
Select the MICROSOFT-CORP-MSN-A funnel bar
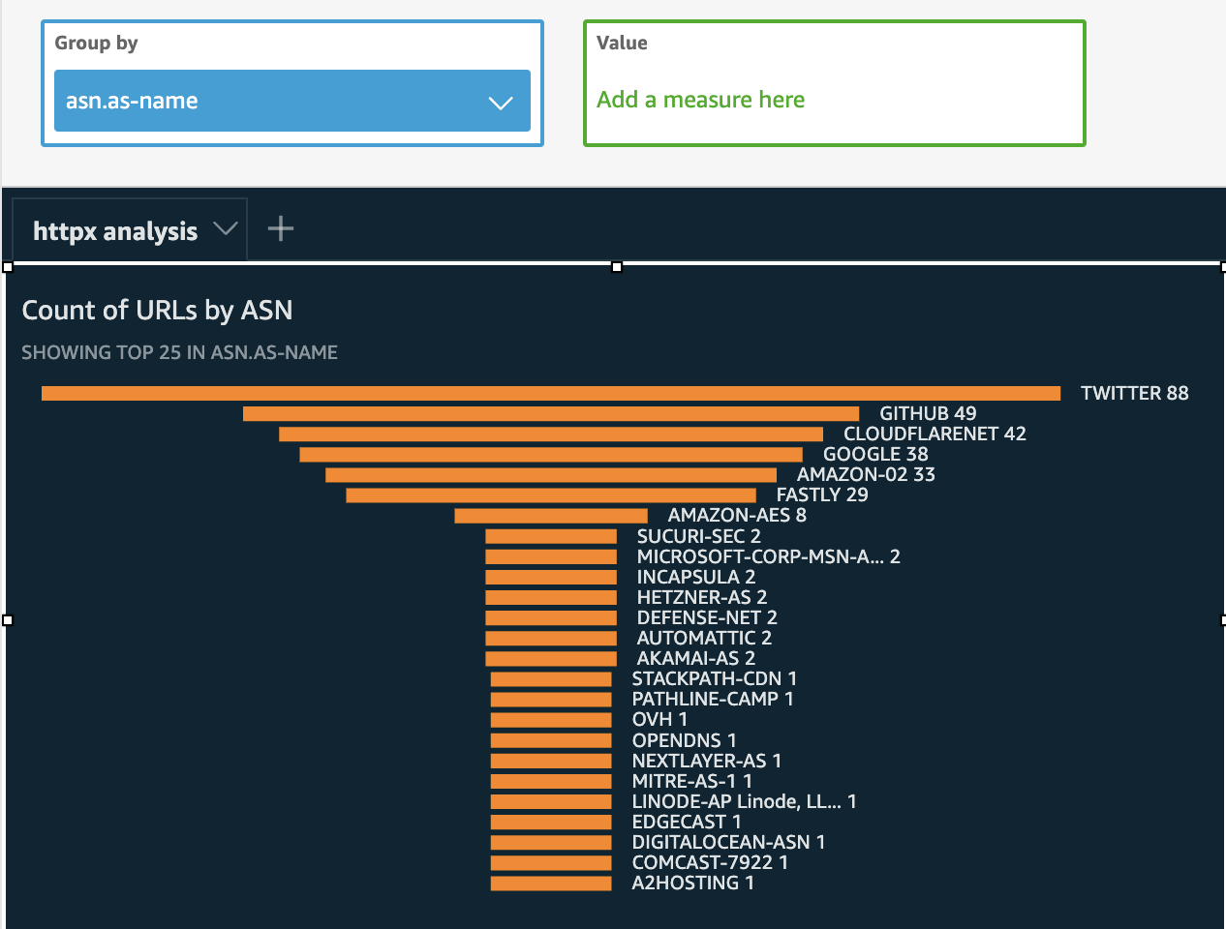pyautogui.click(x=551, y=556)
